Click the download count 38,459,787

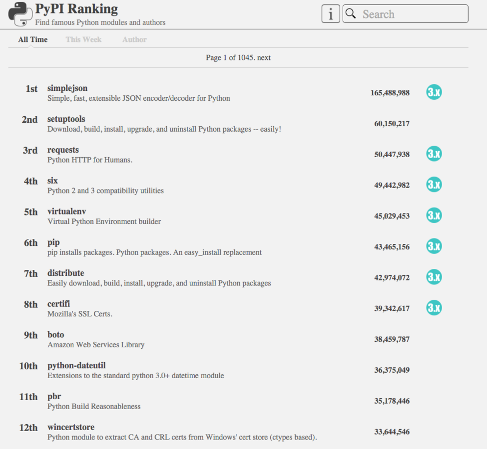(392, 339)
